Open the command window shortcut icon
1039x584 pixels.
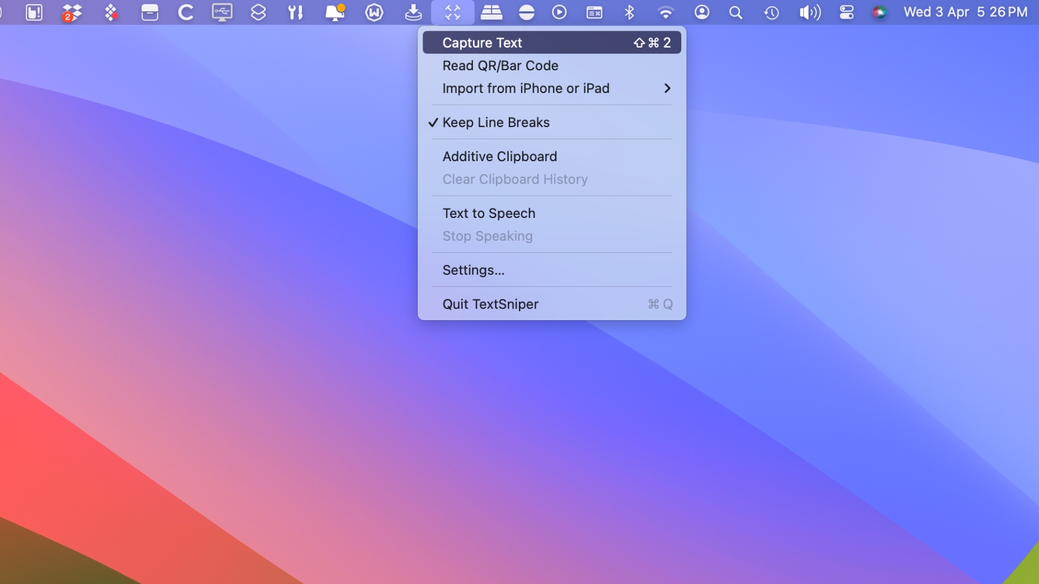[x=594, y=12]
